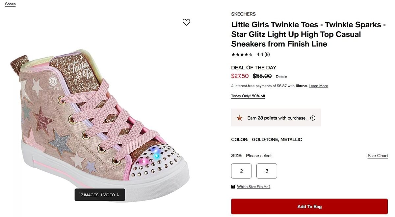View the 8 customer reviews

pyautogui.click(x=267, y=55)
